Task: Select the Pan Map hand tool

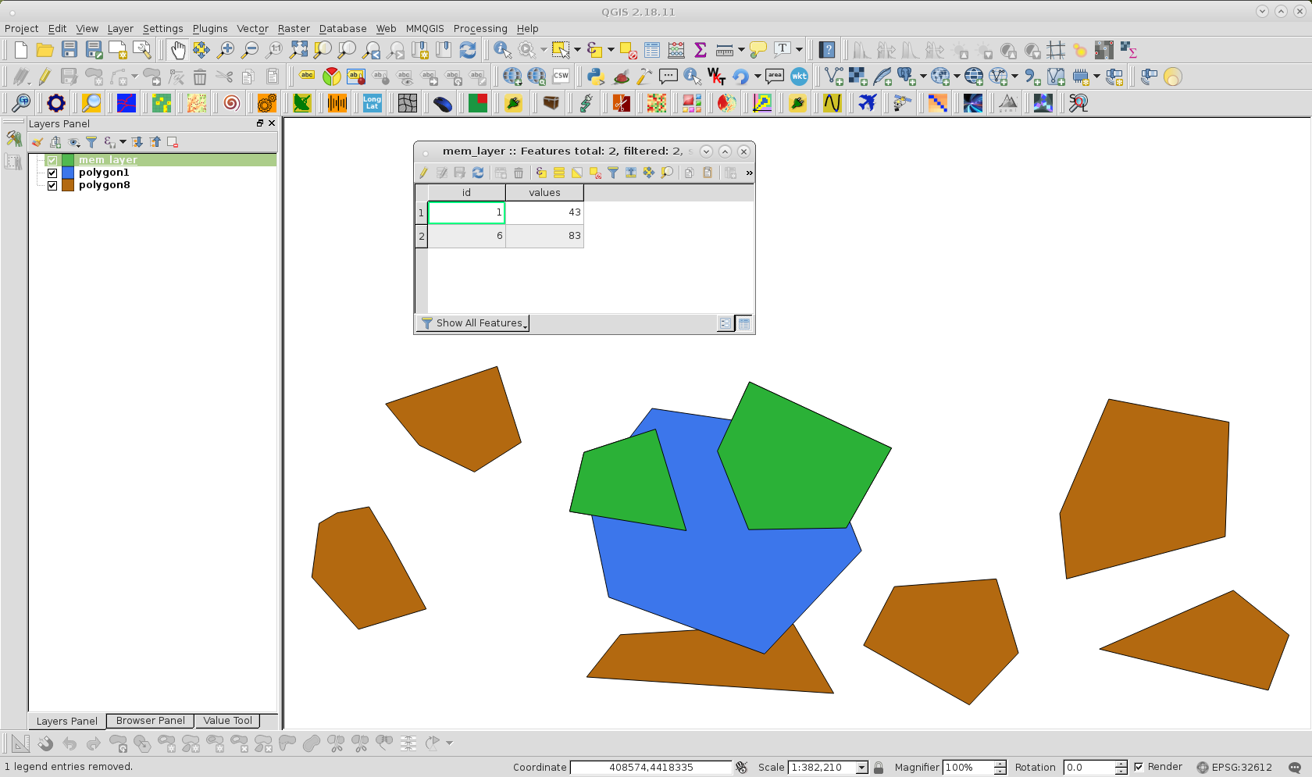Action: click(178, 50)
